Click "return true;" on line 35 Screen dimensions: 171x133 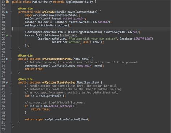point(34,69)
